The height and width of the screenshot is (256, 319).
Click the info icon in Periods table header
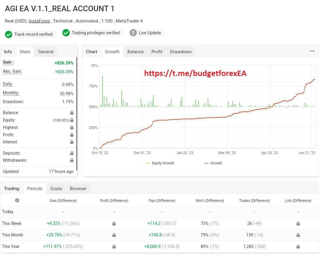17,200
